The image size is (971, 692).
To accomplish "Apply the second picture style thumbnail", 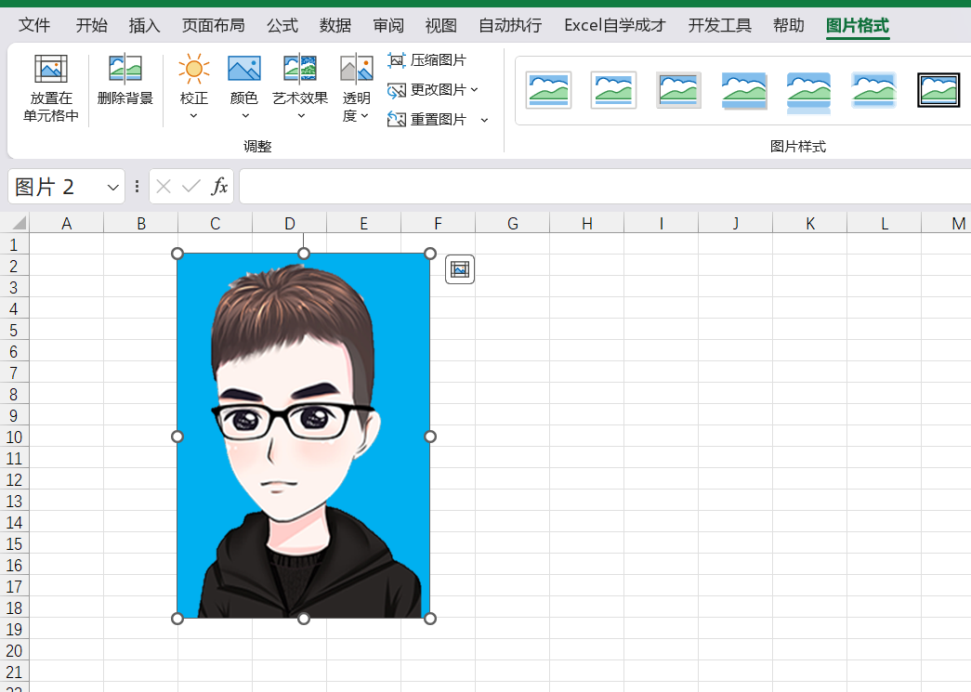I will (613, 90).
